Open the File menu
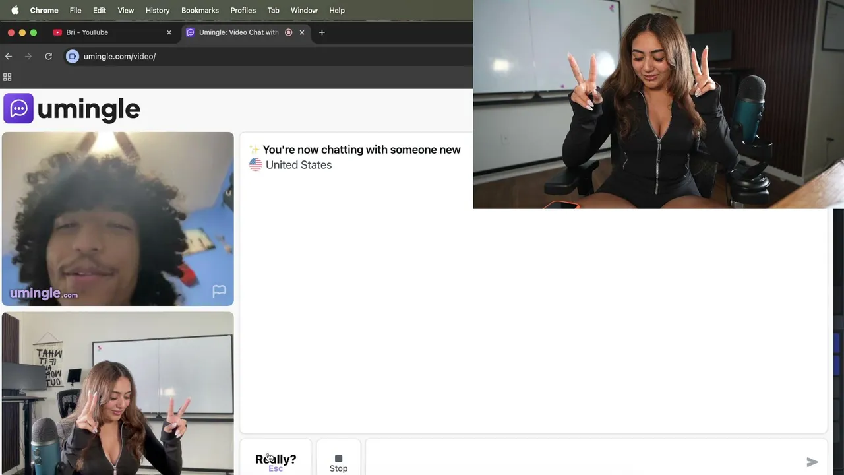The image size is (844, 475). tap(76, 10)
